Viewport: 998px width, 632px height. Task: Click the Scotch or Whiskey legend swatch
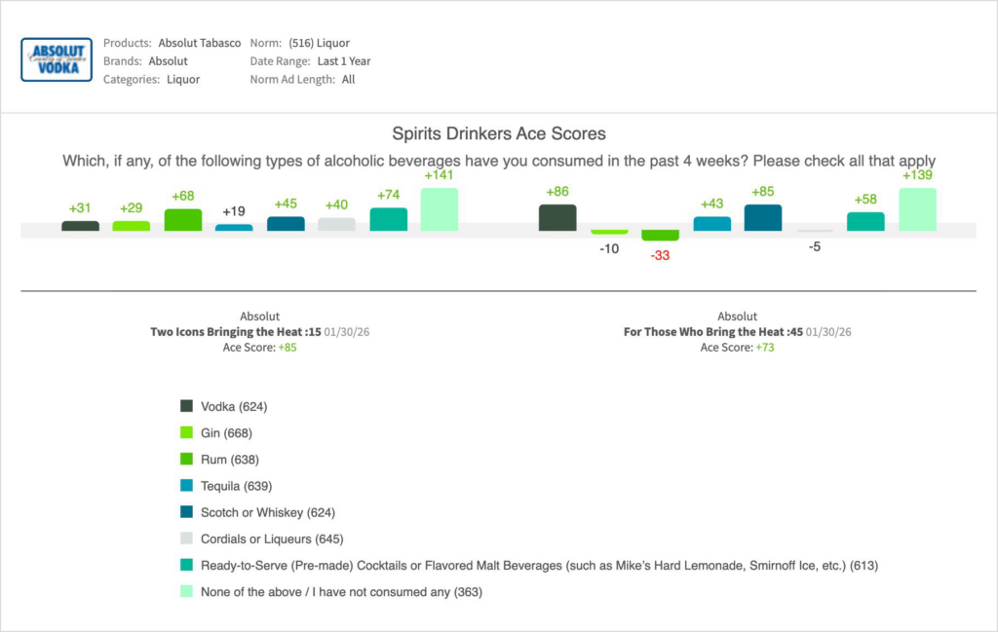point(187,511)
